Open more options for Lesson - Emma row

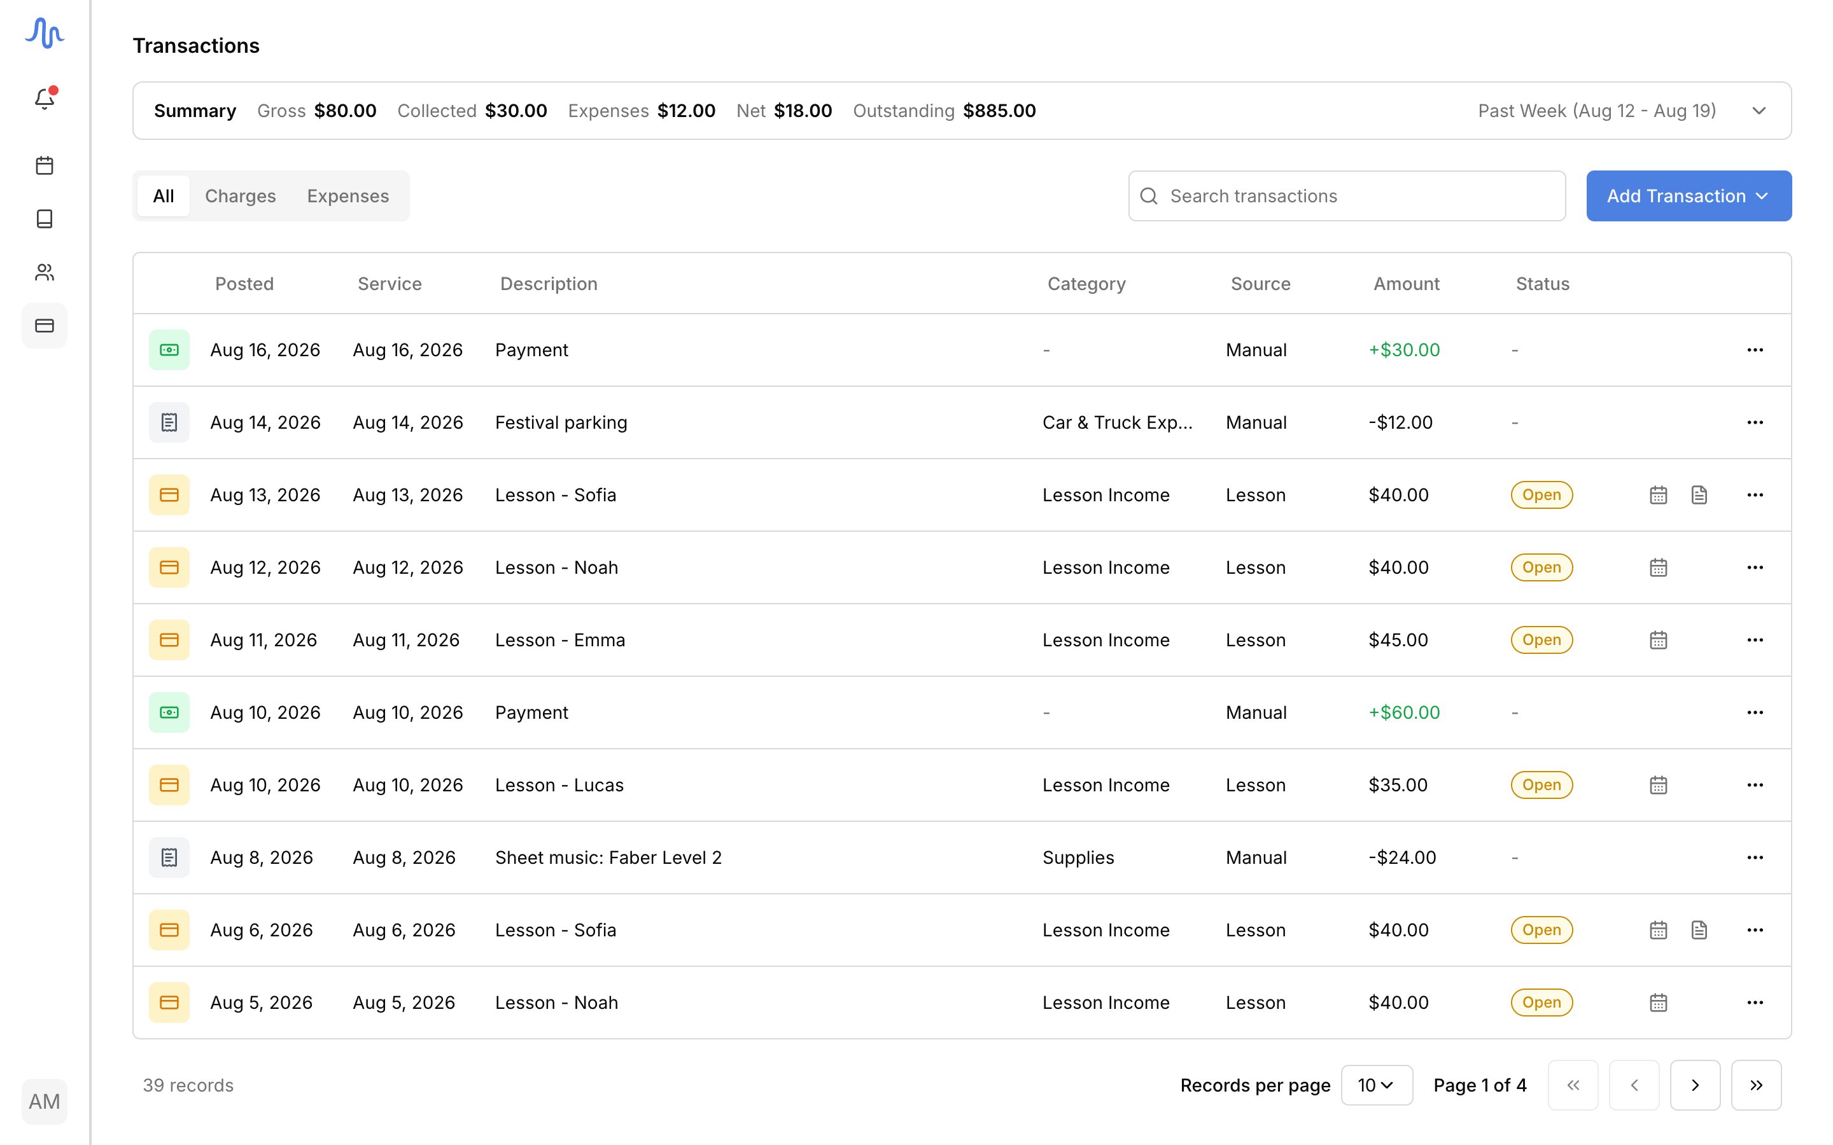pos(1755,640)
